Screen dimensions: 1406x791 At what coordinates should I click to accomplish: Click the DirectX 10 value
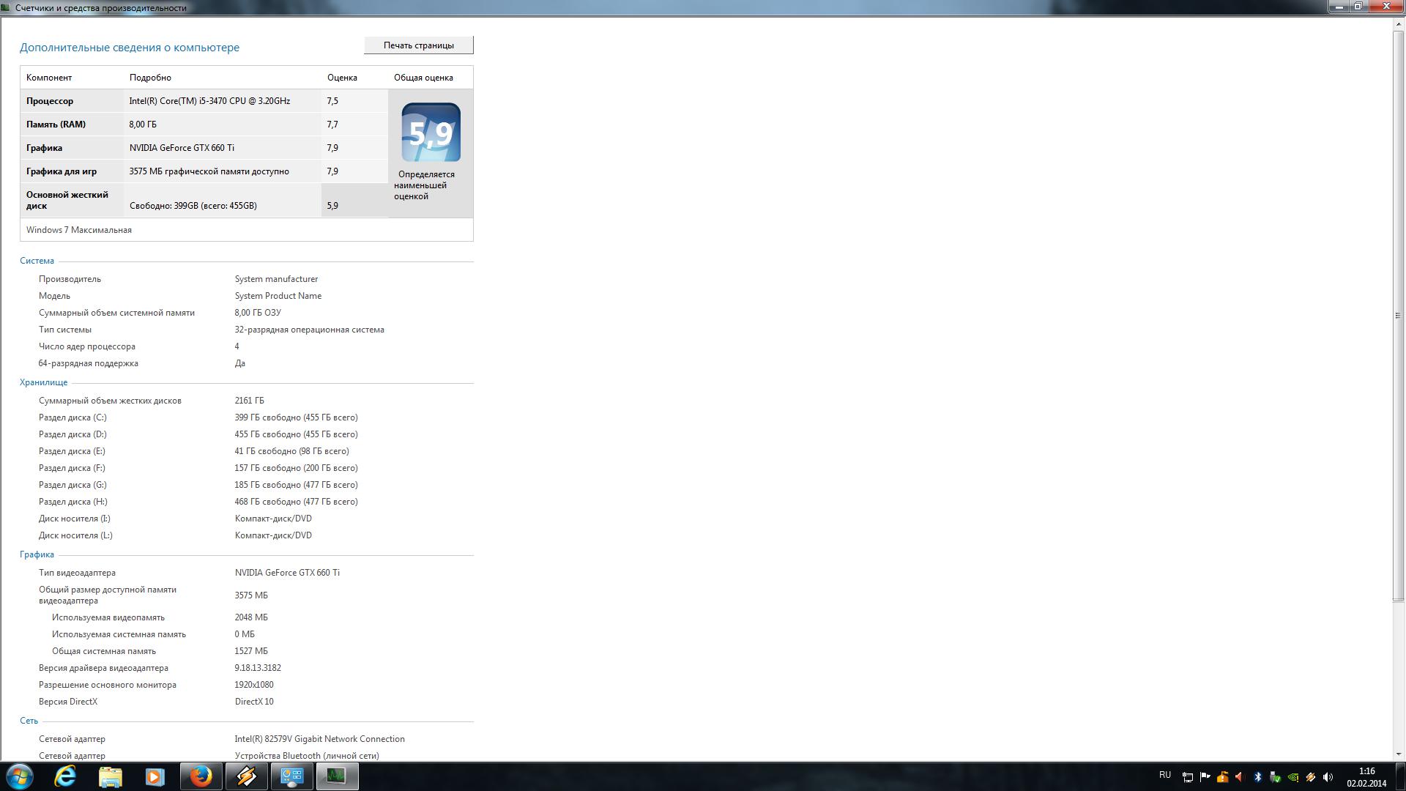254,702
